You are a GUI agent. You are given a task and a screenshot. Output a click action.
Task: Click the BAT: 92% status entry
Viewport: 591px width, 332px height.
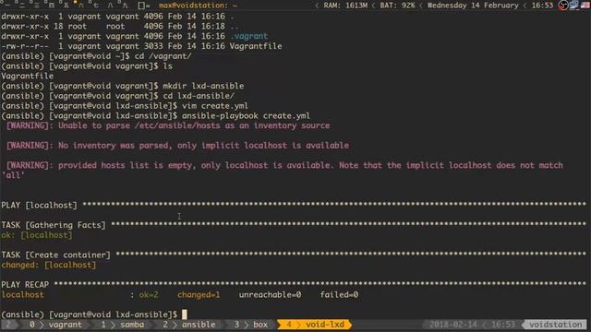coord(397,6)
